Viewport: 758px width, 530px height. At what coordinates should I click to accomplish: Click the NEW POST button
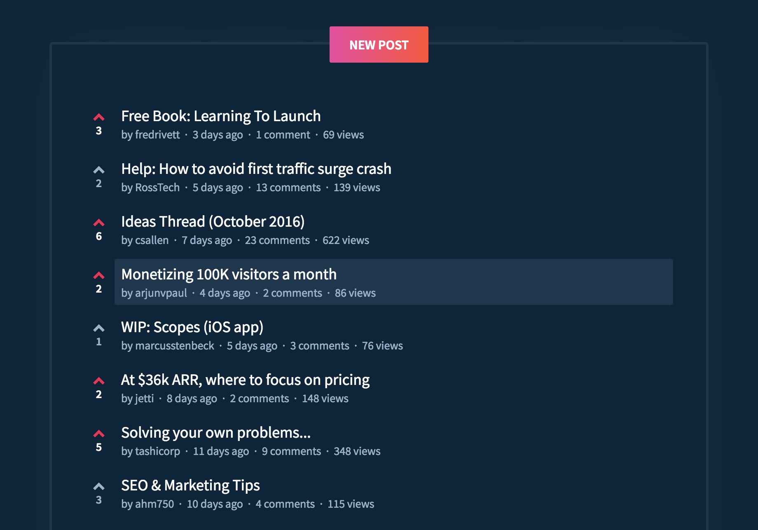click(378, 45)
